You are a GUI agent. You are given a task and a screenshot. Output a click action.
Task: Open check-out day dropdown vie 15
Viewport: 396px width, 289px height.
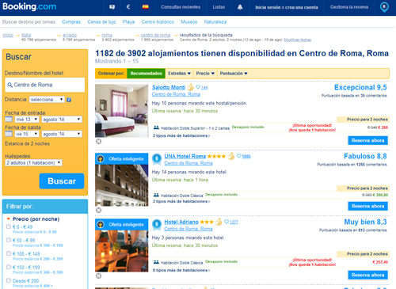27,134
